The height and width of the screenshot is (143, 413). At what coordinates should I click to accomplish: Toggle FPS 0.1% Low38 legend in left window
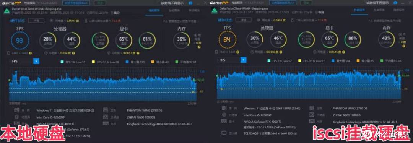106,62
